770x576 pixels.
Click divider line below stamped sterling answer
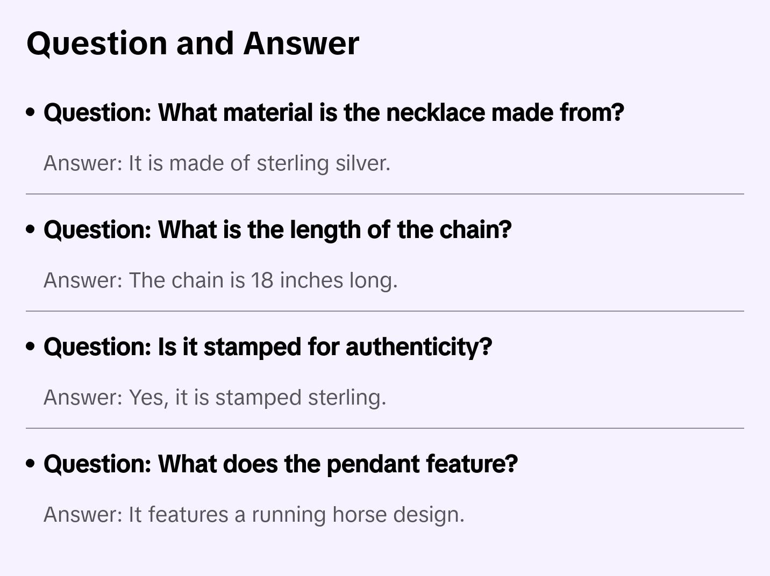pos(385,428)
